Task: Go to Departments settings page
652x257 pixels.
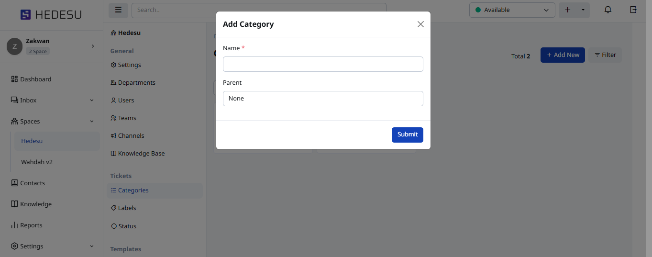Action: click(136, 83)
